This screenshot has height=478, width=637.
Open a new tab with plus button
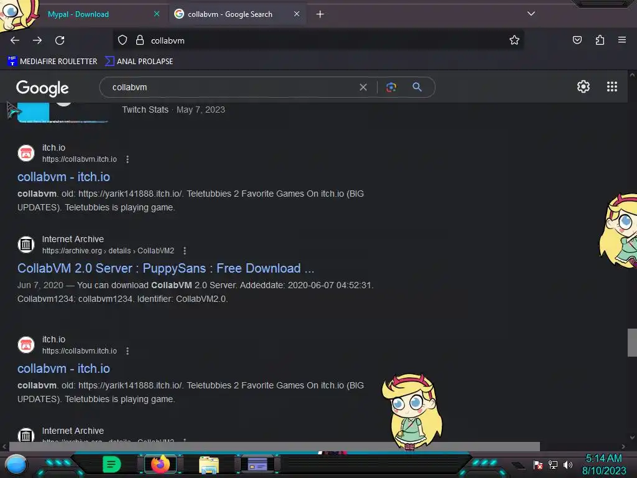(x=320, y=14)
